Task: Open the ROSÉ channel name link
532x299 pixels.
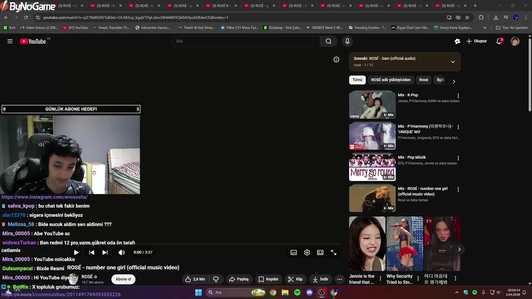Action: [87, 277]
